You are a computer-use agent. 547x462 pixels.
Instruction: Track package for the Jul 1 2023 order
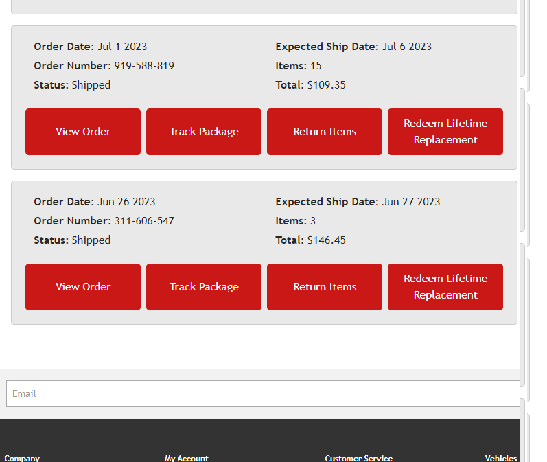204,132
